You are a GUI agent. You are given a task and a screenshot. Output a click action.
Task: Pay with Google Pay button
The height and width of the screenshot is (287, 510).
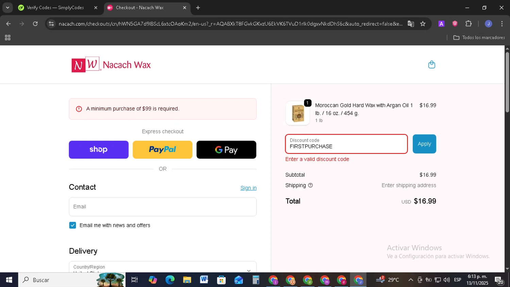coord(226,150)
